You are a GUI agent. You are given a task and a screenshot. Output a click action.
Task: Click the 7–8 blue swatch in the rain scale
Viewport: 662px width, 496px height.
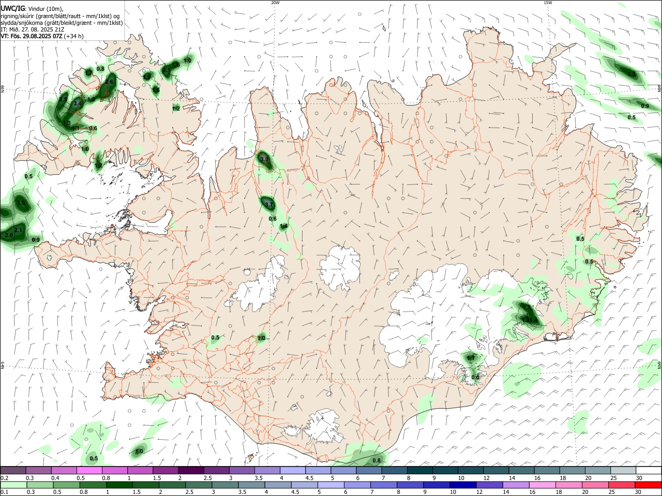(x=384, y=485)
